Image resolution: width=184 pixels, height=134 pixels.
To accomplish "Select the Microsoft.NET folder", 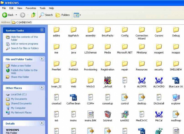I will point(125,49).
